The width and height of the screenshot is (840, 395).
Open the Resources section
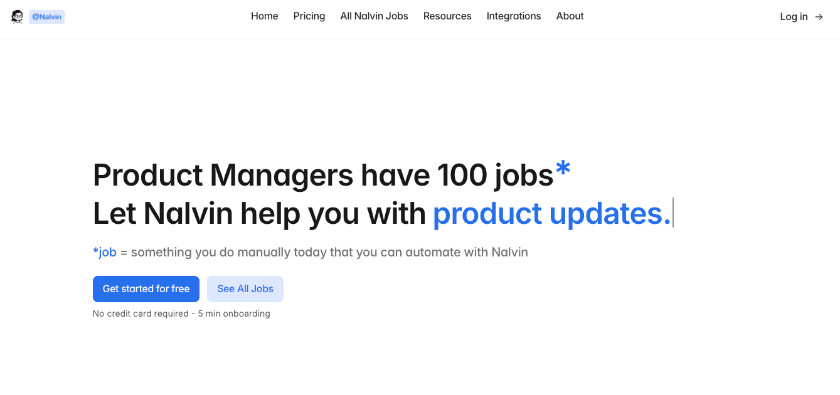tap(447, 16)
